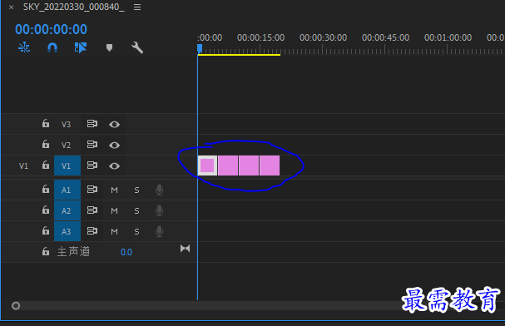
Task: Toggle the A1 track target
Action: tap(67, 190)
